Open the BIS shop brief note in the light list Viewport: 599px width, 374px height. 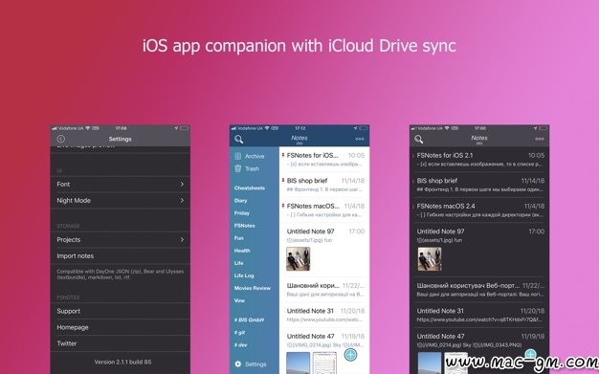point(324,185)
